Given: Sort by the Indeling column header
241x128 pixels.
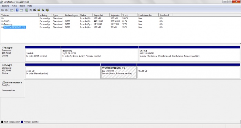Looking at the screenshot, I should [x=45, y=15].
